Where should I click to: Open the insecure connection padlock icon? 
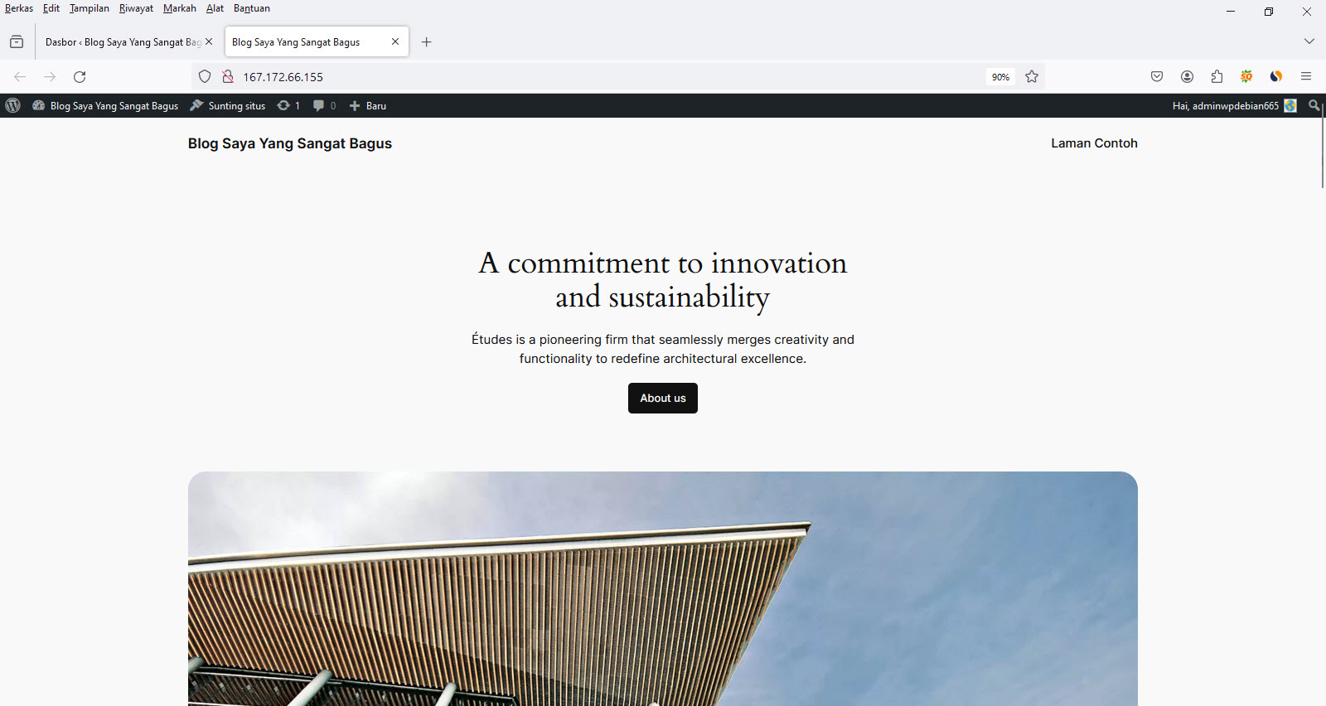click(x=228, y=77)
